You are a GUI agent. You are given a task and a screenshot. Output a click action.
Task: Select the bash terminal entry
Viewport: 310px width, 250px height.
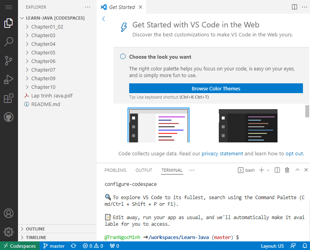(246, 170)
